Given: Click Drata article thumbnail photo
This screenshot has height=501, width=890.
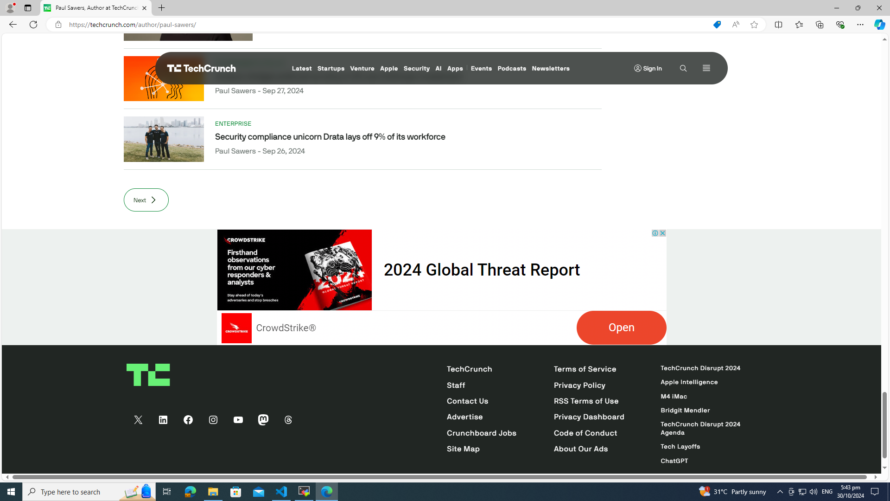Looking at the screenshot, I should 164,139.
